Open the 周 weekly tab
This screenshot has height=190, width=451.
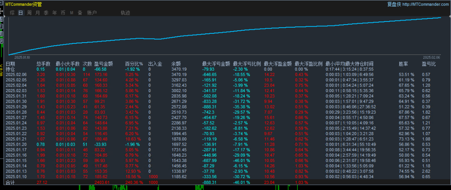[30, 13]
